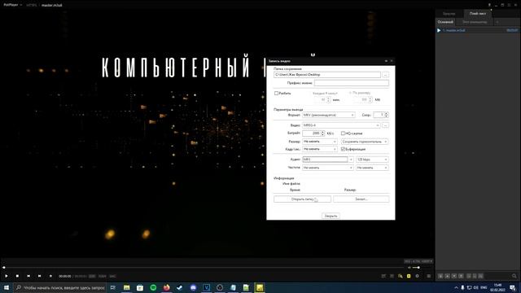Select master.m3u8 playlist item
Image resolution: width=521 pixels, height=293 pixels.
[477, 30]
